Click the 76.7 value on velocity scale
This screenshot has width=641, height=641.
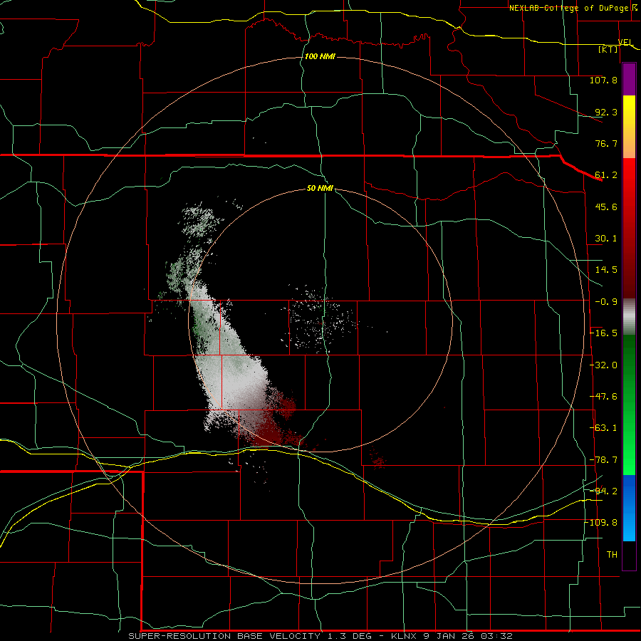click(606, 143)
